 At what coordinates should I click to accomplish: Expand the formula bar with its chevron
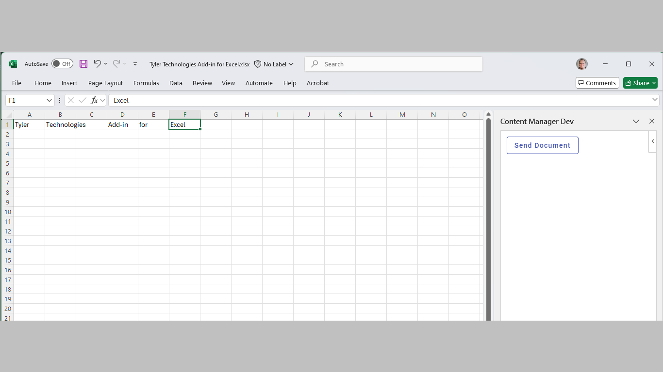coord(655,100)
